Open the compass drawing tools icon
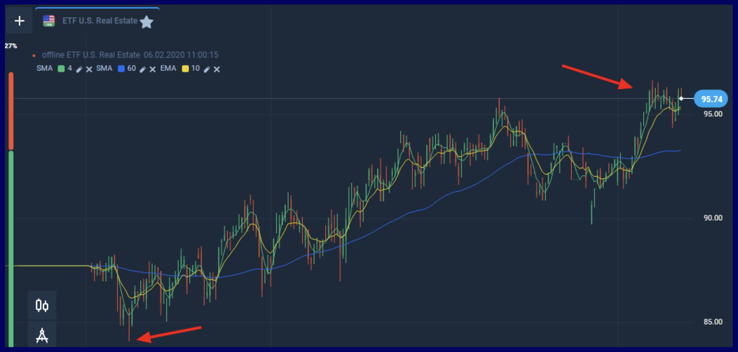 (x=42, y=335)
